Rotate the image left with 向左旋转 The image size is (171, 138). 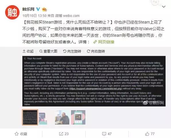point(72,51)
